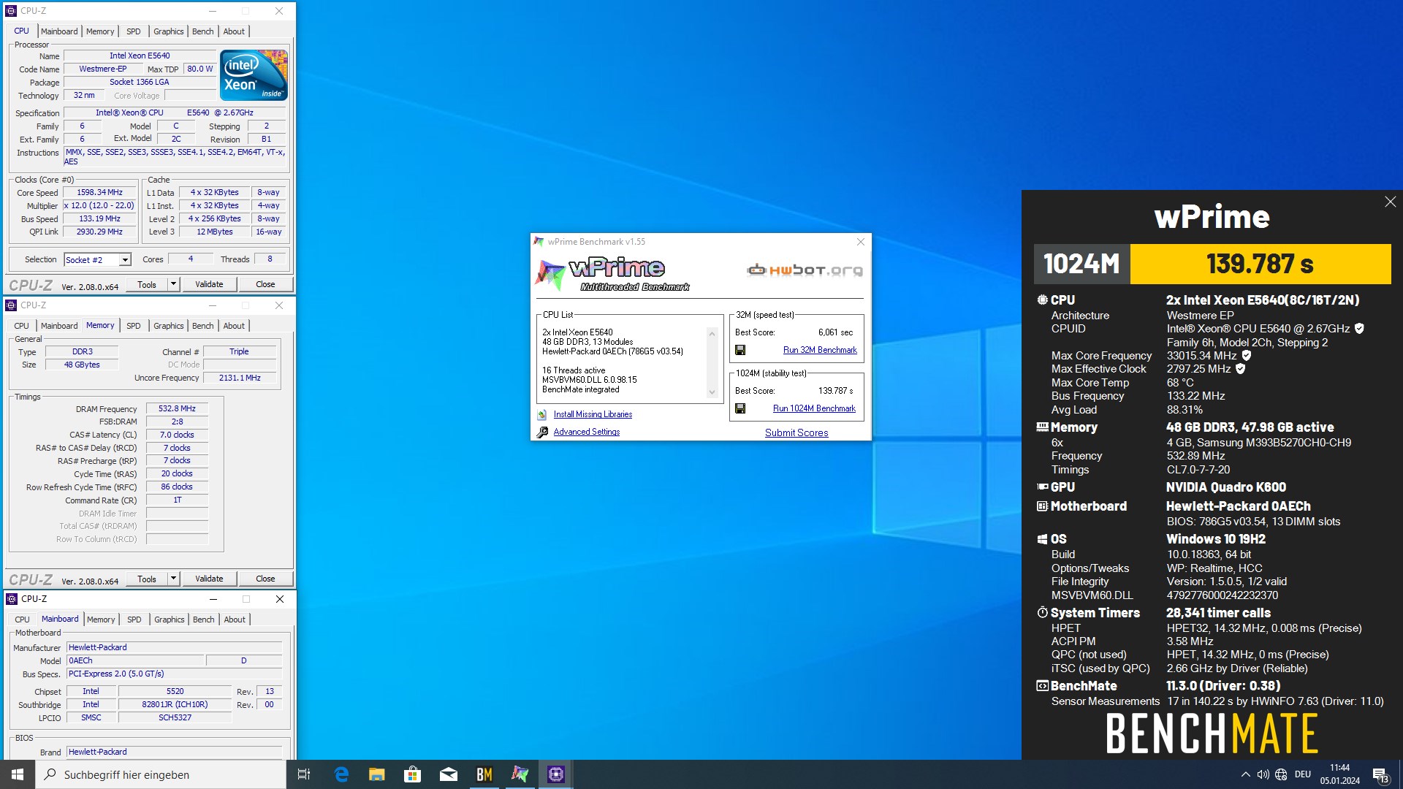Image resolution: width=1403 pixels, height=789 pixels.
Task: Select the Memory tab in the CPU-Z Mainboard window
Action: (101, 620)
